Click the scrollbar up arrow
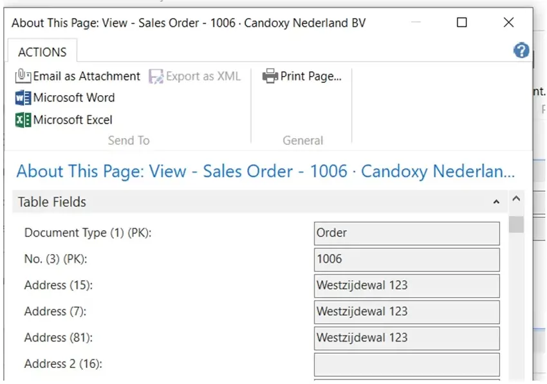This screenshot has height=384, width=547. [x=516, y=199]
